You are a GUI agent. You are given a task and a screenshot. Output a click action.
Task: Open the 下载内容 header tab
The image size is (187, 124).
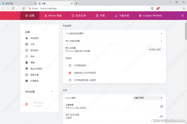point(122,16)
